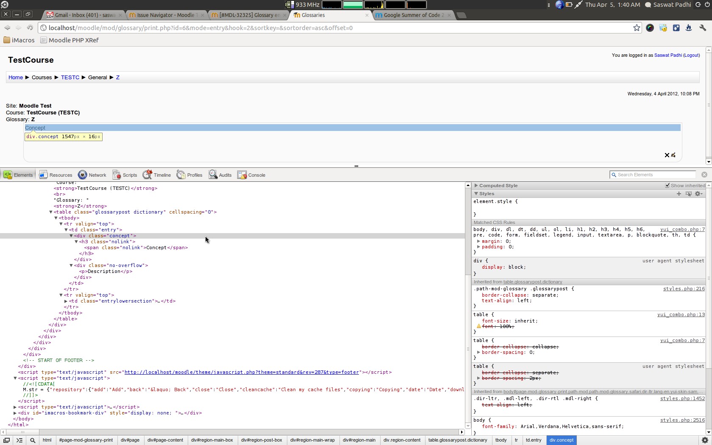Expand the imacros-bookmark-div node

pyautogui.click(x=15, y=413)
